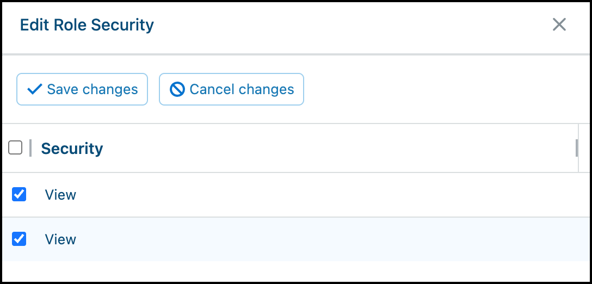Click the resize handle at Security column's right edge
This screenshot has height=284, width=592.
pyautogui.click(x=577, y=147)
